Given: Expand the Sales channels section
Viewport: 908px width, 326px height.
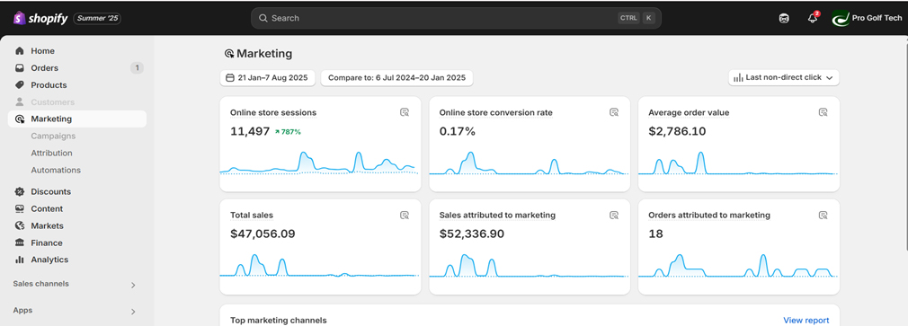Looking at the screenshot, I should click(x=76, y=285).
